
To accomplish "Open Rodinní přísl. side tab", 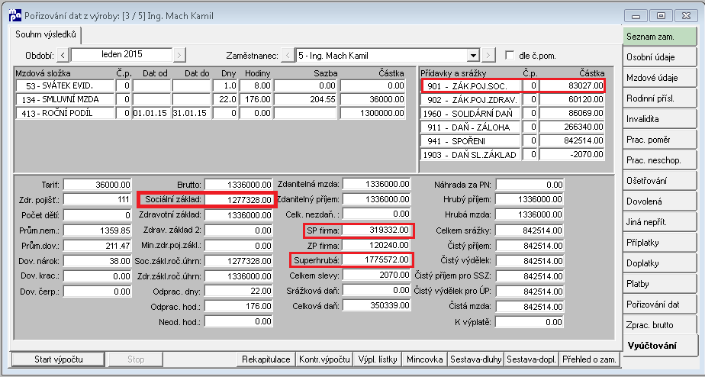I will click(659, 98).
